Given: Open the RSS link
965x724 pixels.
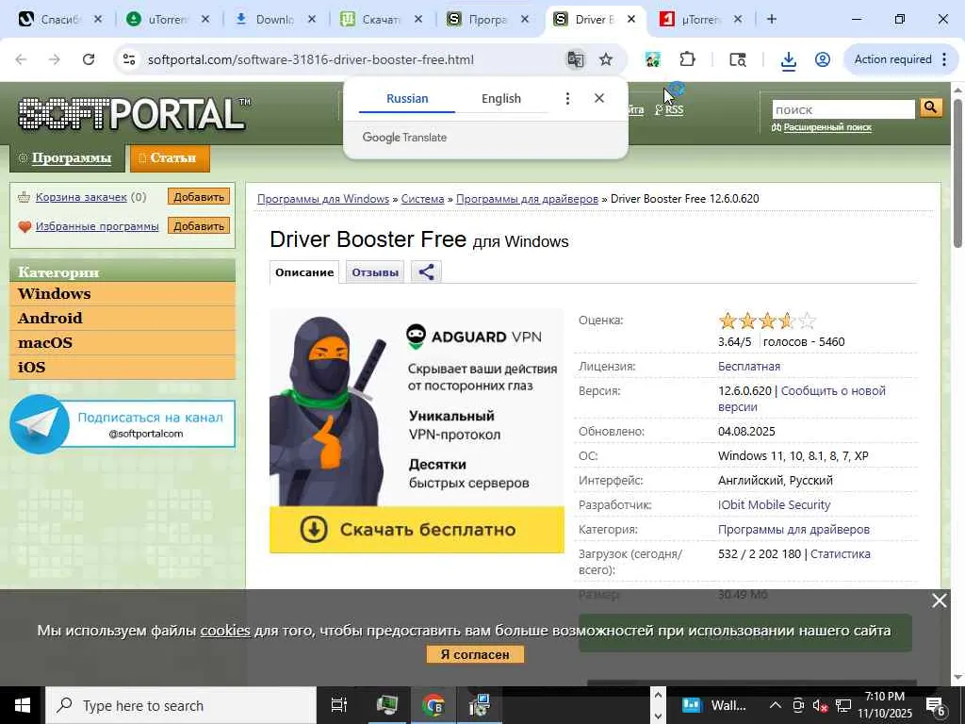Looking at the screenshot, I should coord(674,109).
